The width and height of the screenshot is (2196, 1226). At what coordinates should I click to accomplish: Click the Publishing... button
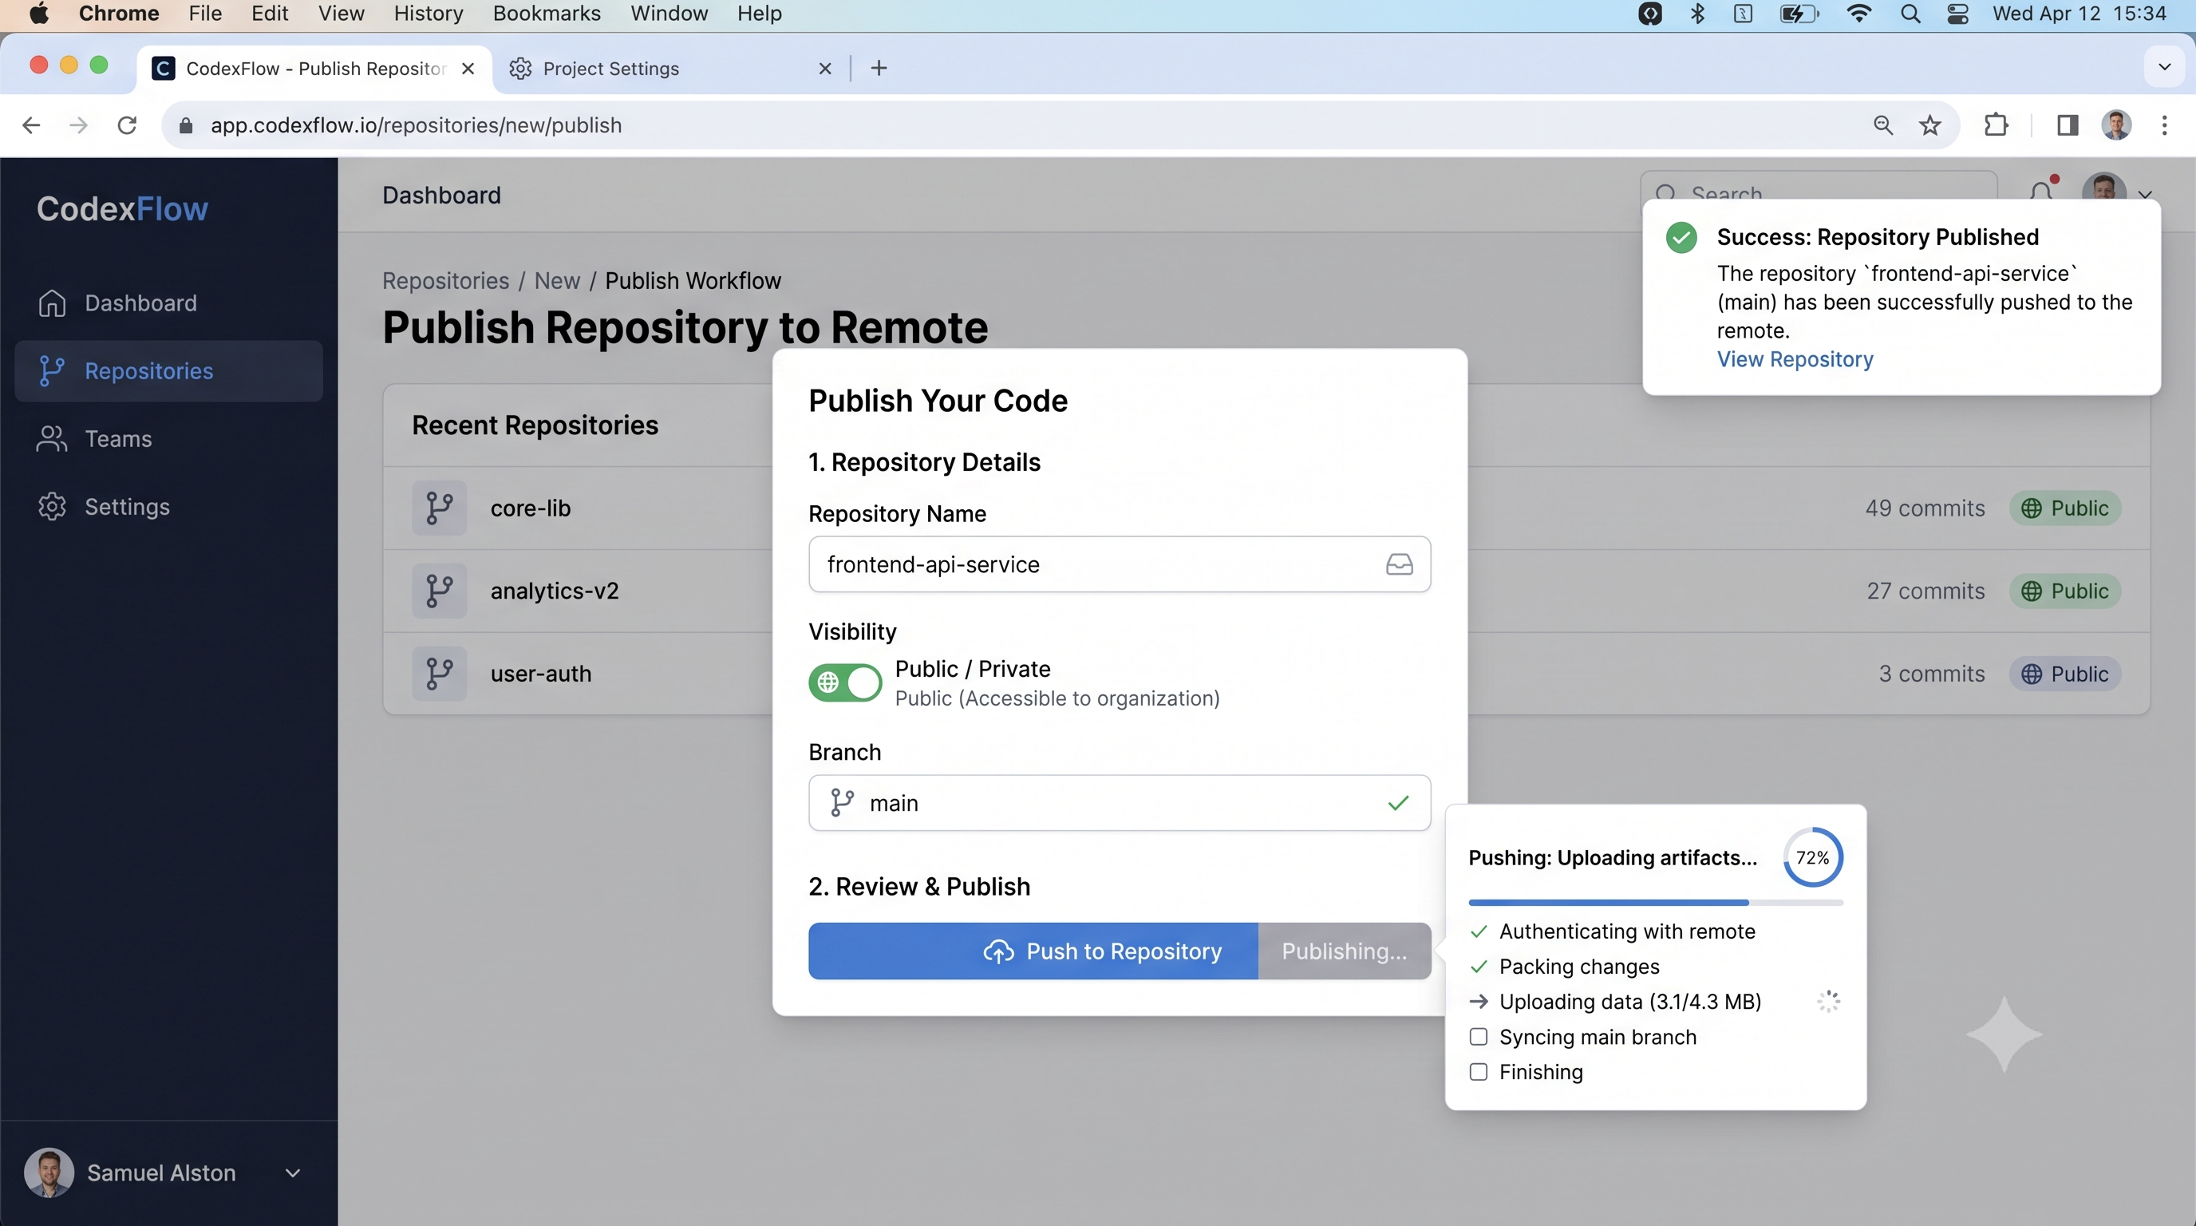point(1345,951)
